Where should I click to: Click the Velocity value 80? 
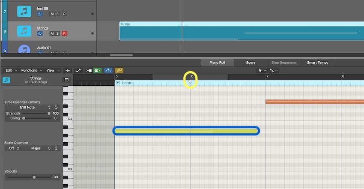(x=56, y=177)
